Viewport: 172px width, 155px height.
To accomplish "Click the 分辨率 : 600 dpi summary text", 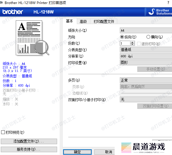I will click(x=16, y=85).
